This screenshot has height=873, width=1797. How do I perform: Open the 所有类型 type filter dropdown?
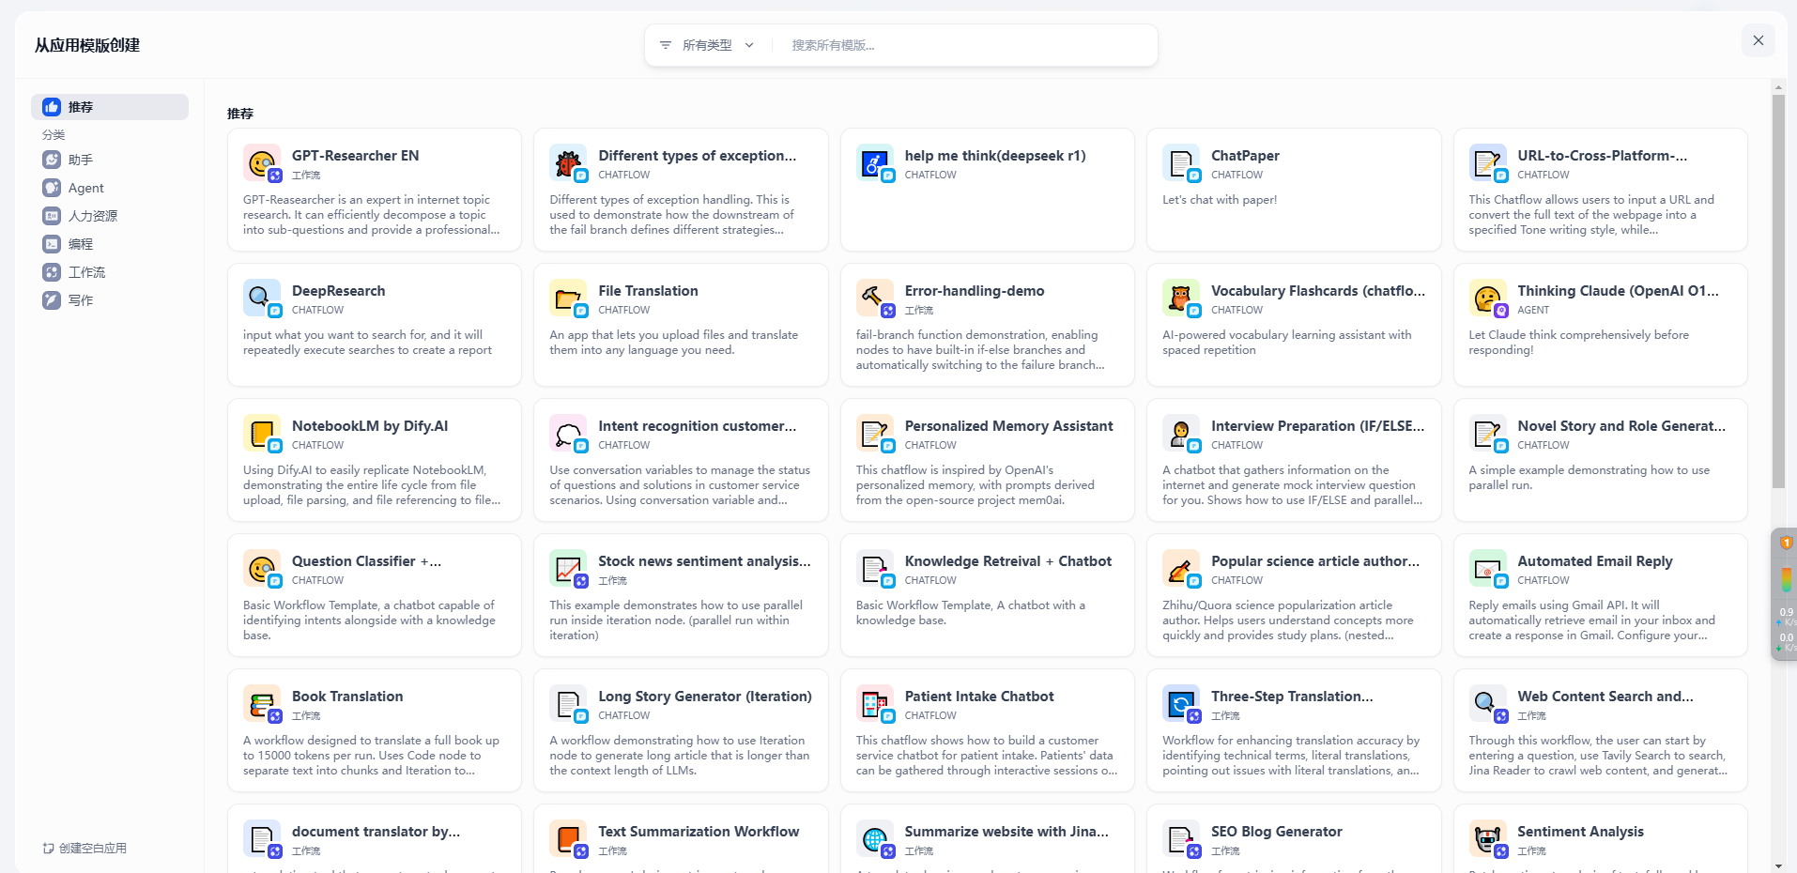(x=708, y=45)
